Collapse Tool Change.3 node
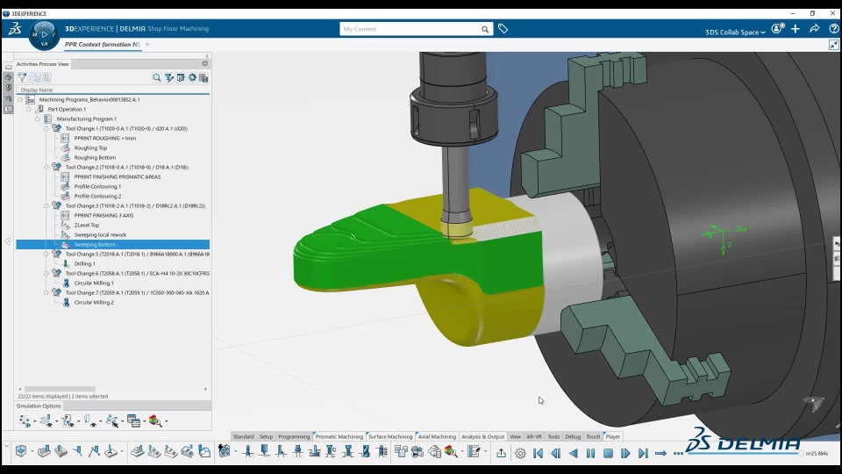The height and width of the screenshot is (474, 842). coord(46,205)
